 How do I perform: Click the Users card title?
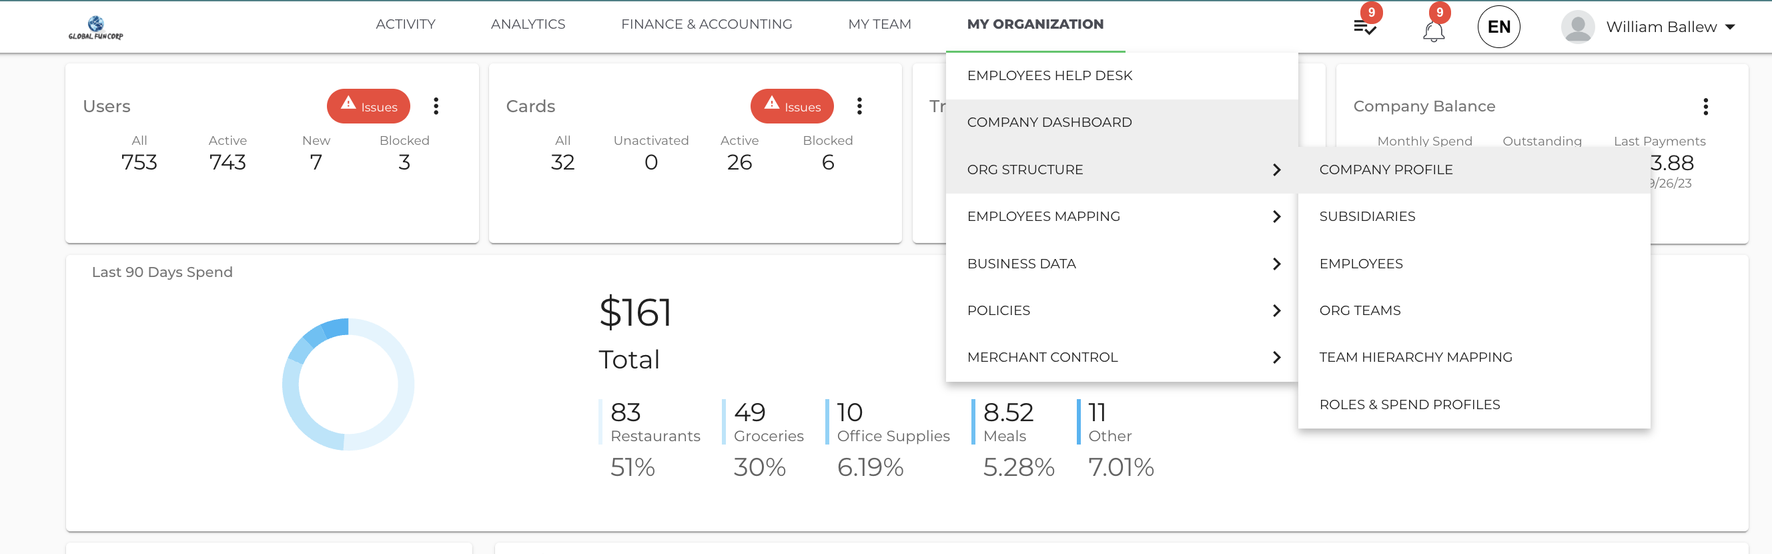tap(107, 107)
